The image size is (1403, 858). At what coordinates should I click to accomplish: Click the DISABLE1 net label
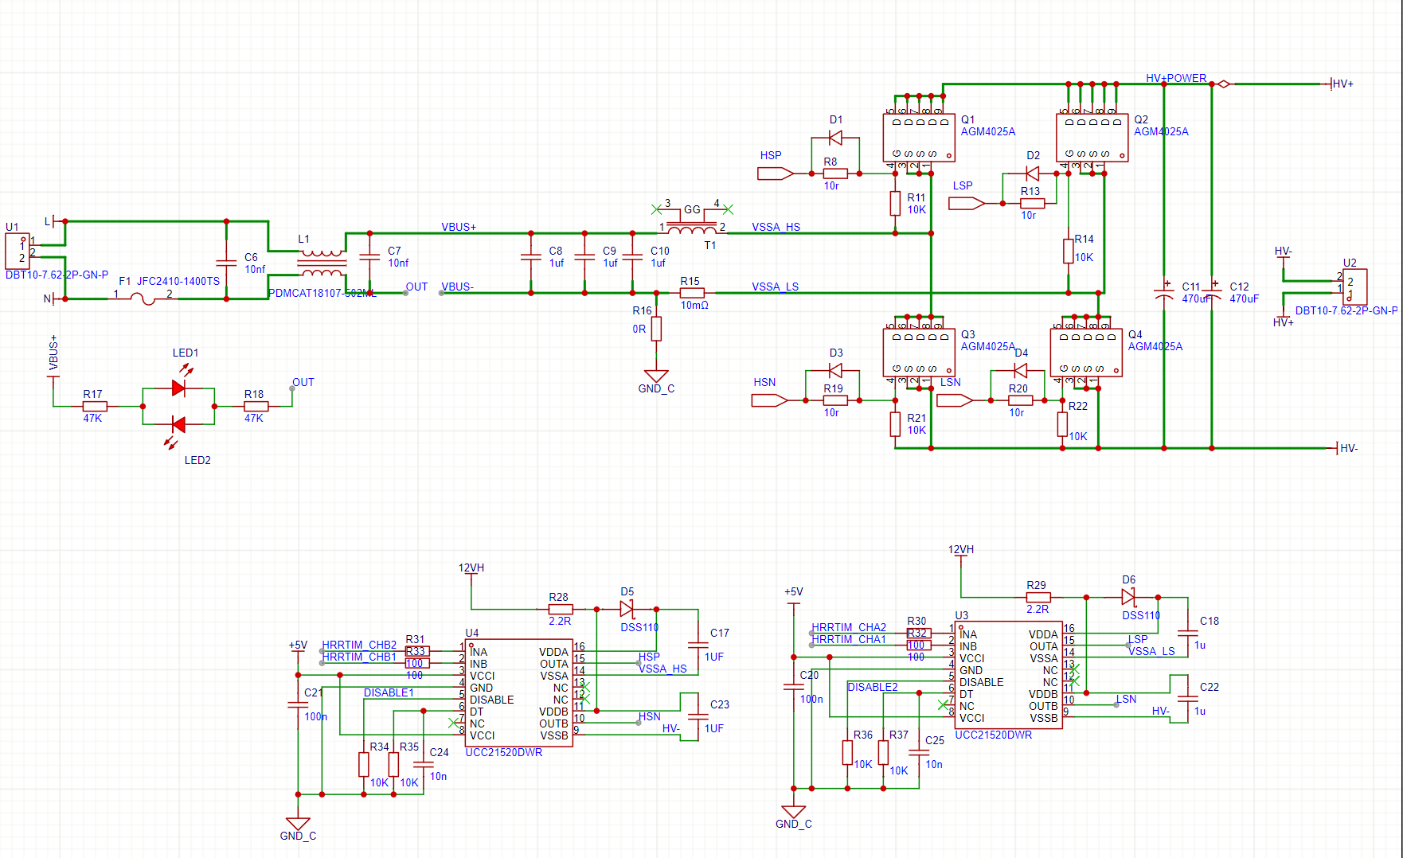point(389,692)
